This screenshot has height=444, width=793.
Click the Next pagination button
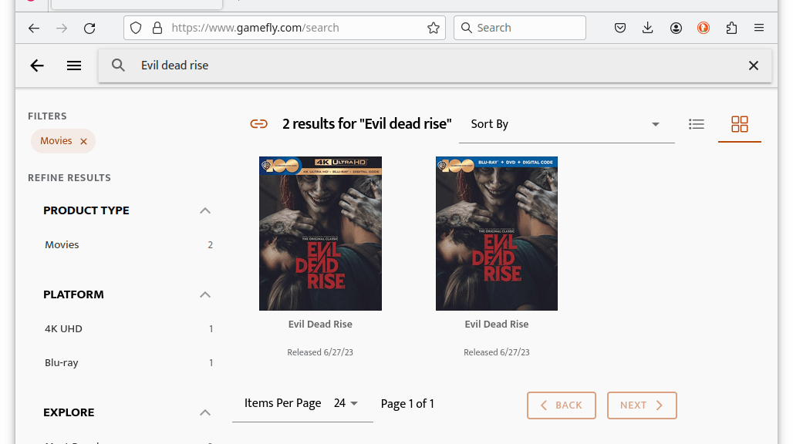642,405
